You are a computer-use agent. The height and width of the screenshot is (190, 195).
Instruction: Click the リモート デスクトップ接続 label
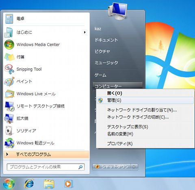pyautogui.click(x=41, y=106)
